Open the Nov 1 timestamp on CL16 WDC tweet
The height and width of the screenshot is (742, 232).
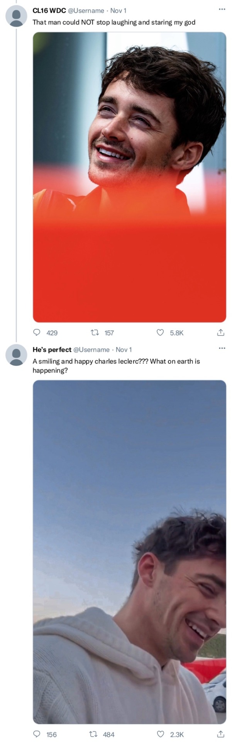tap(118, 11)
